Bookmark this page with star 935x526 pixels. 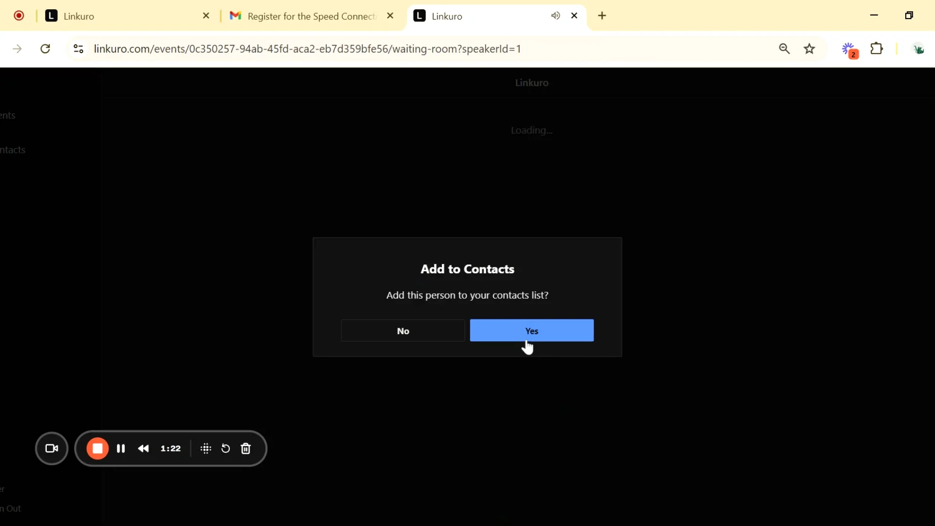pyautogui.click(x=809, y=49)
